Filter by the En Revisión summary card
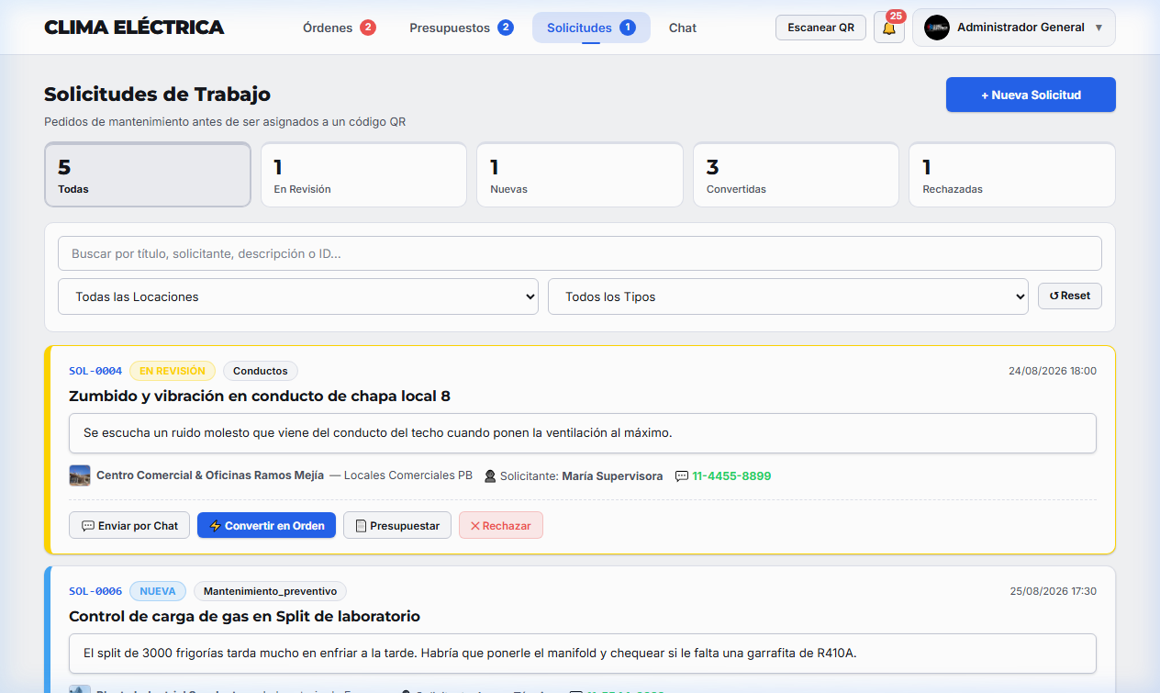The width and height of the screenshot is (1160, 693). (x=363, y=174)
